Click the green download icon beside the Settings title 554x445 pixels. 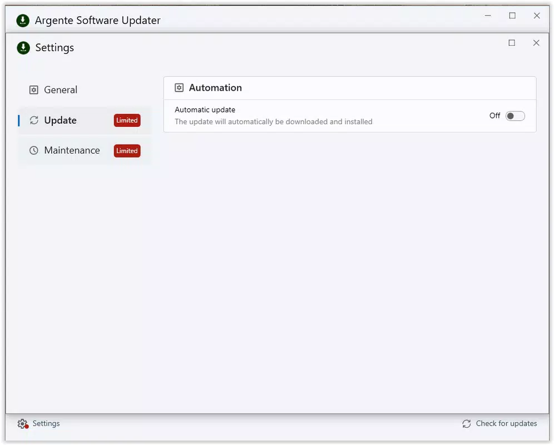click(23, 48)
